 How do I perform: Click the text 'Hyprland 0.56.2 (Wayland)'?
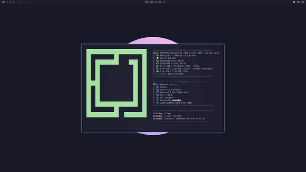point(174,92)
